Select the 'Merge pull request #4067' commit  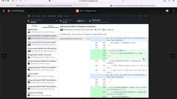click(43, 87)
